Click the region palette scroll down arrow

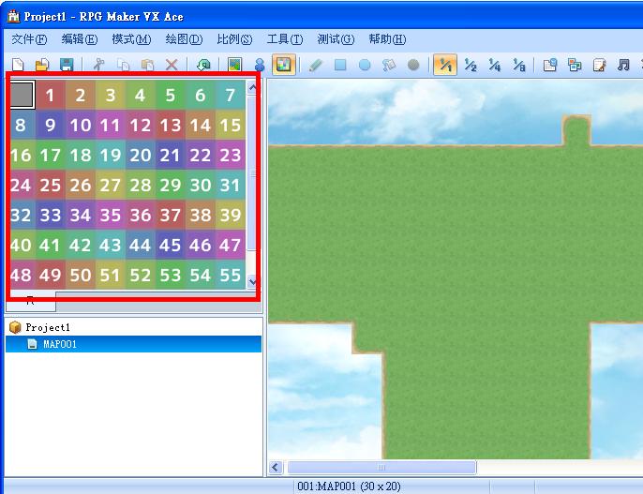tap(252, 281)
